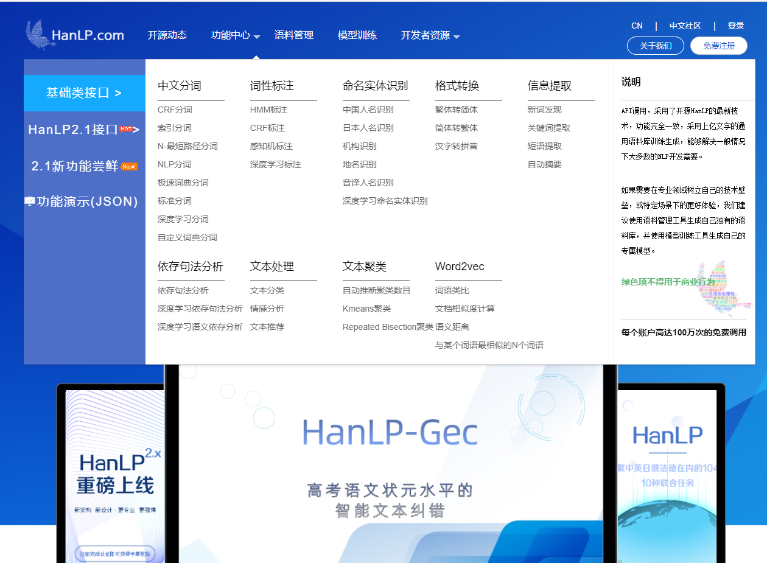The height and width of the screenshot is (563, 767).
Task: Click the icon beside 功能演示(JSON)
Action: pyautogui.click(x=30, y=201)
